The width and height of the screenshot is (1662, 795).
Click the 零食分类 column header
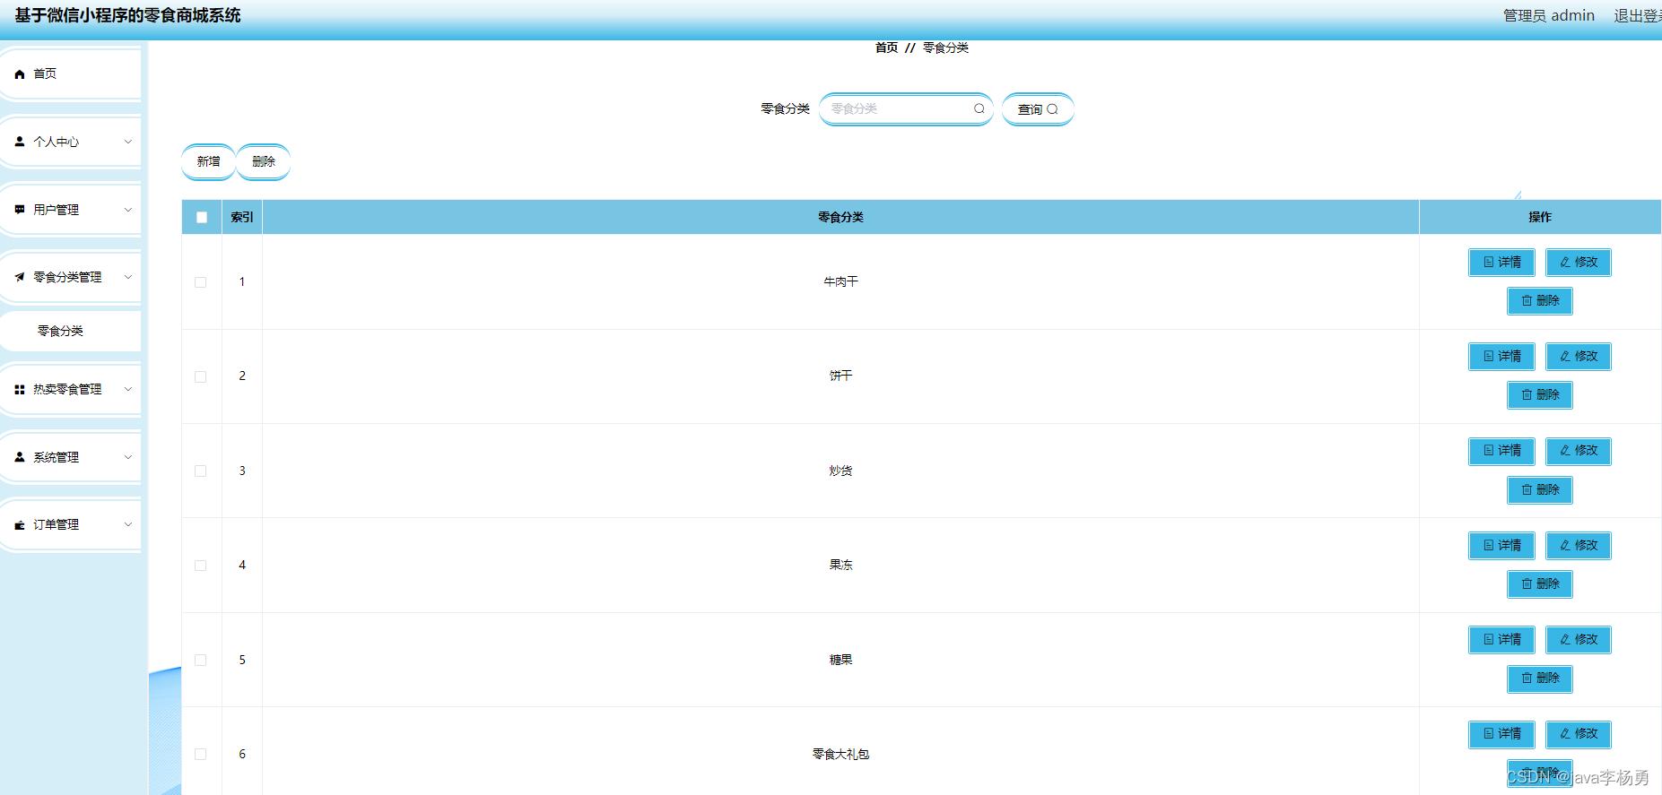point(840,218)
